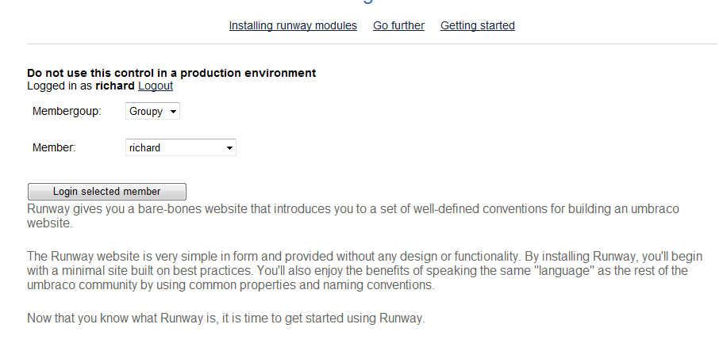Click the paragraph starting Runway gives you
This screenshot has width=719, height=347.
(353, 215)
